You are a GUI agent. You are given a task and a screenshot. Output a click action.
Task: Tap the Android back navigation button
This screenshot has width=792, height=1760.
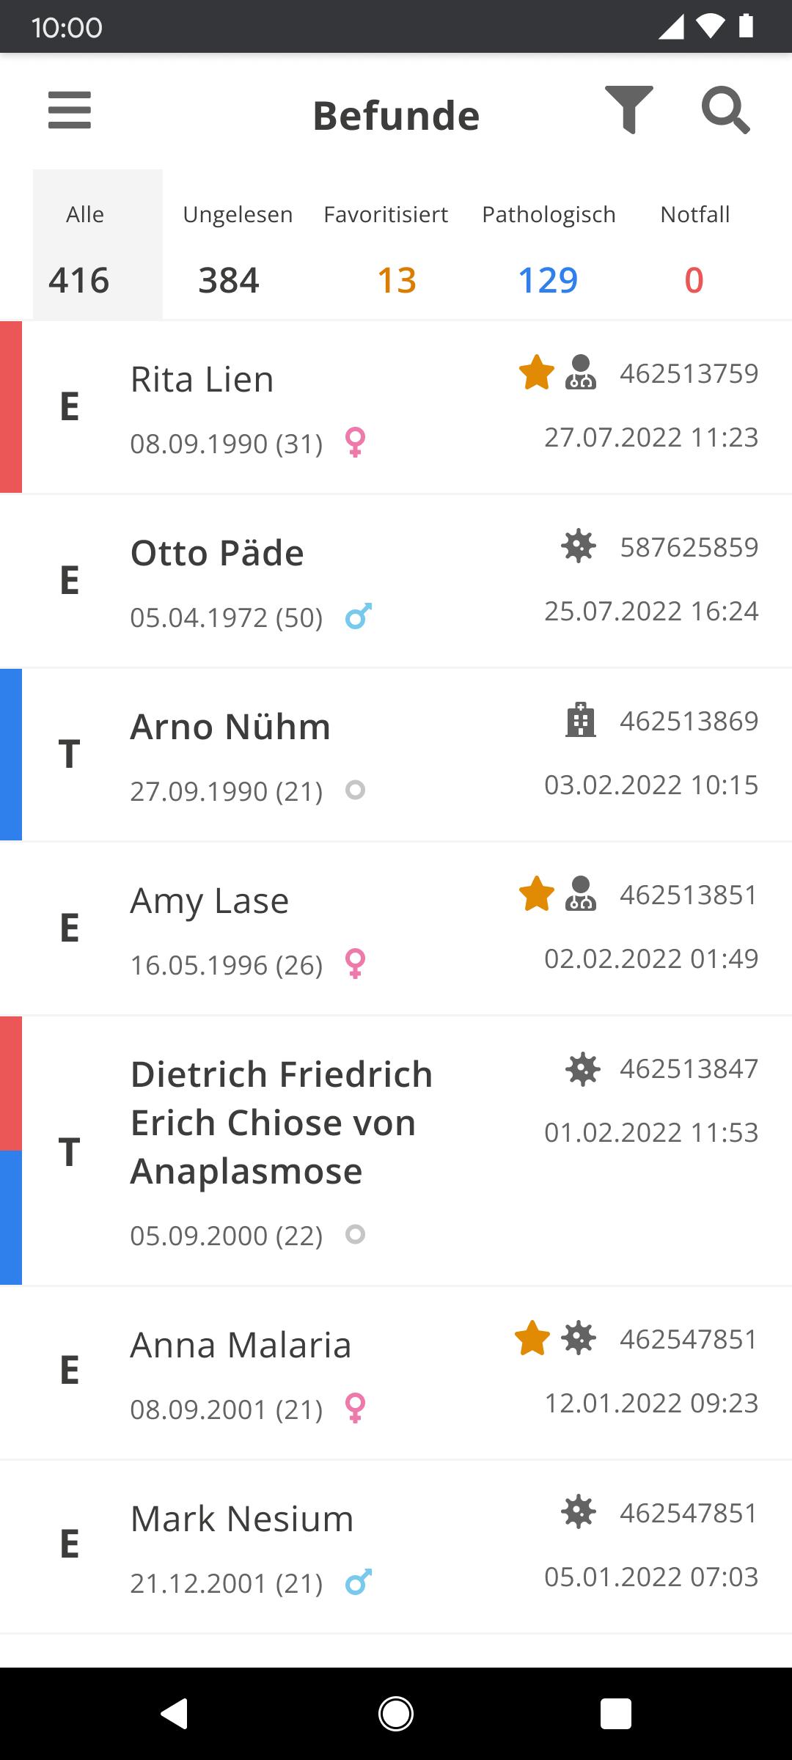(175, 1714)
